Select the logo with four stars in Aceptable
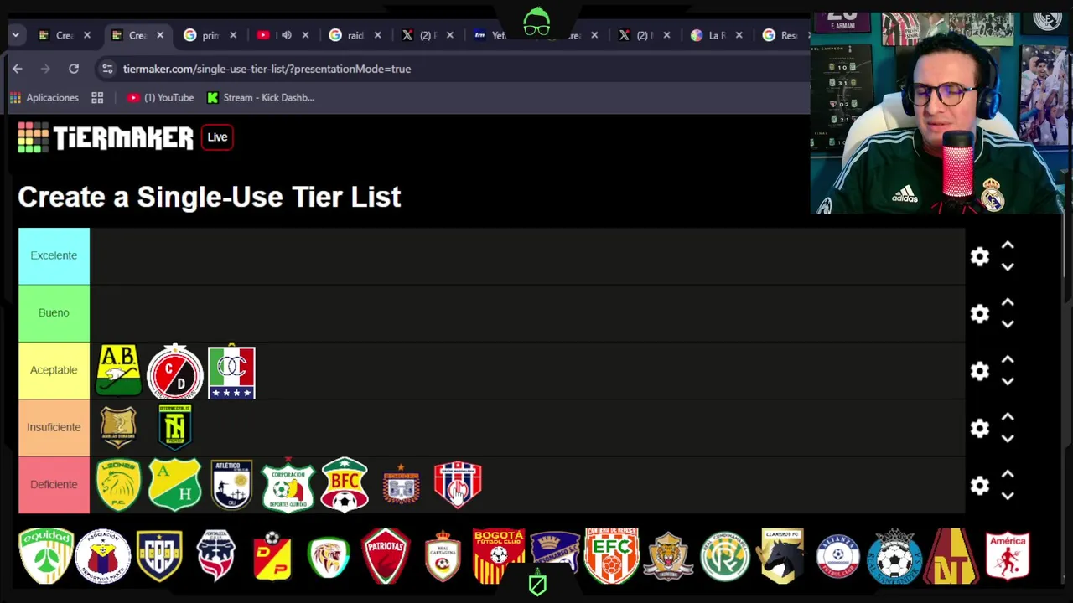Image resolution: width=1073 pixels, height=603 pixels. click(231, 371)
